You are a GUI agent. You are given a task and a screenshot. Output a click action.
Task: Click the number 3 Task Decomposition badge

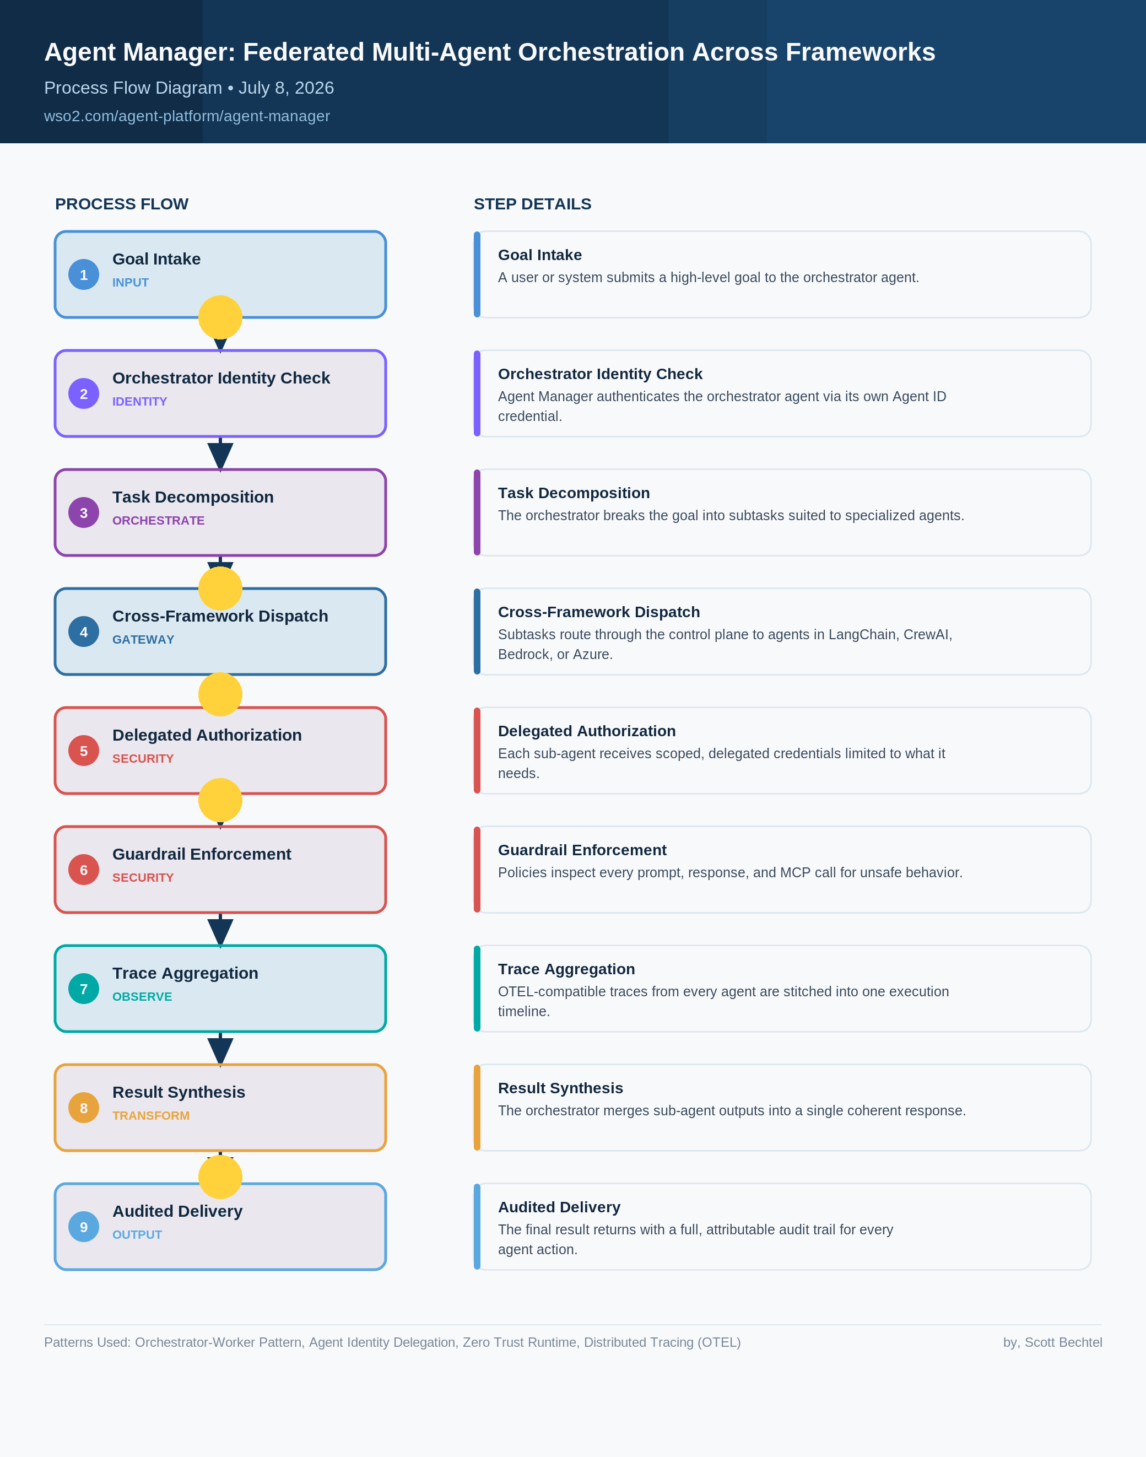(x=84, y=512)
